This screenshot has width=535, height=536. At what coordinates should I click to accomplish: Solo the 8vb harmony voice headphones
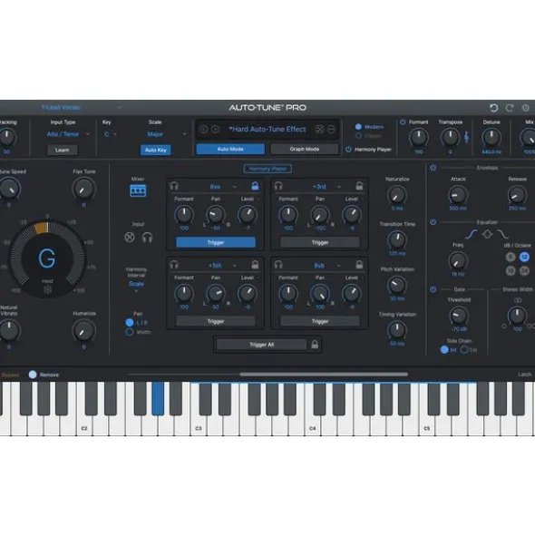point(278,265)
